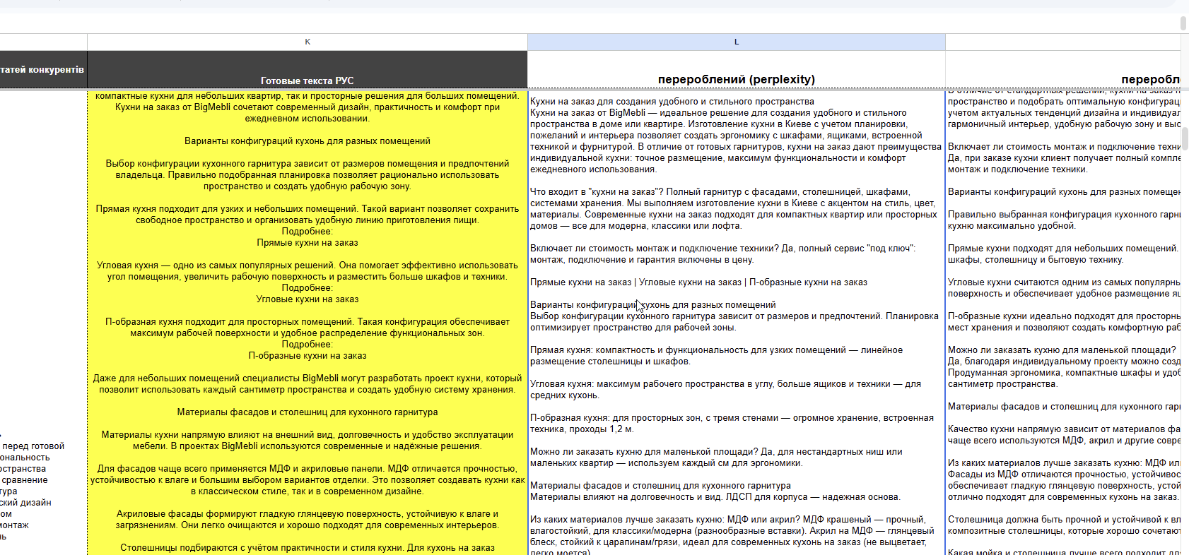Select the "перероблений (perplexity)" header cell
This screenshot has height=555, width=1189.
pos(737,69)
